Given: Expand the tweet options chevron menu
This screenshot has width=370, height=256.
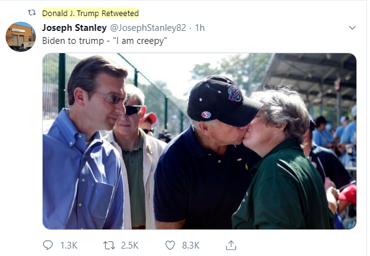Looking at the screenshot, I should (352, 28).
